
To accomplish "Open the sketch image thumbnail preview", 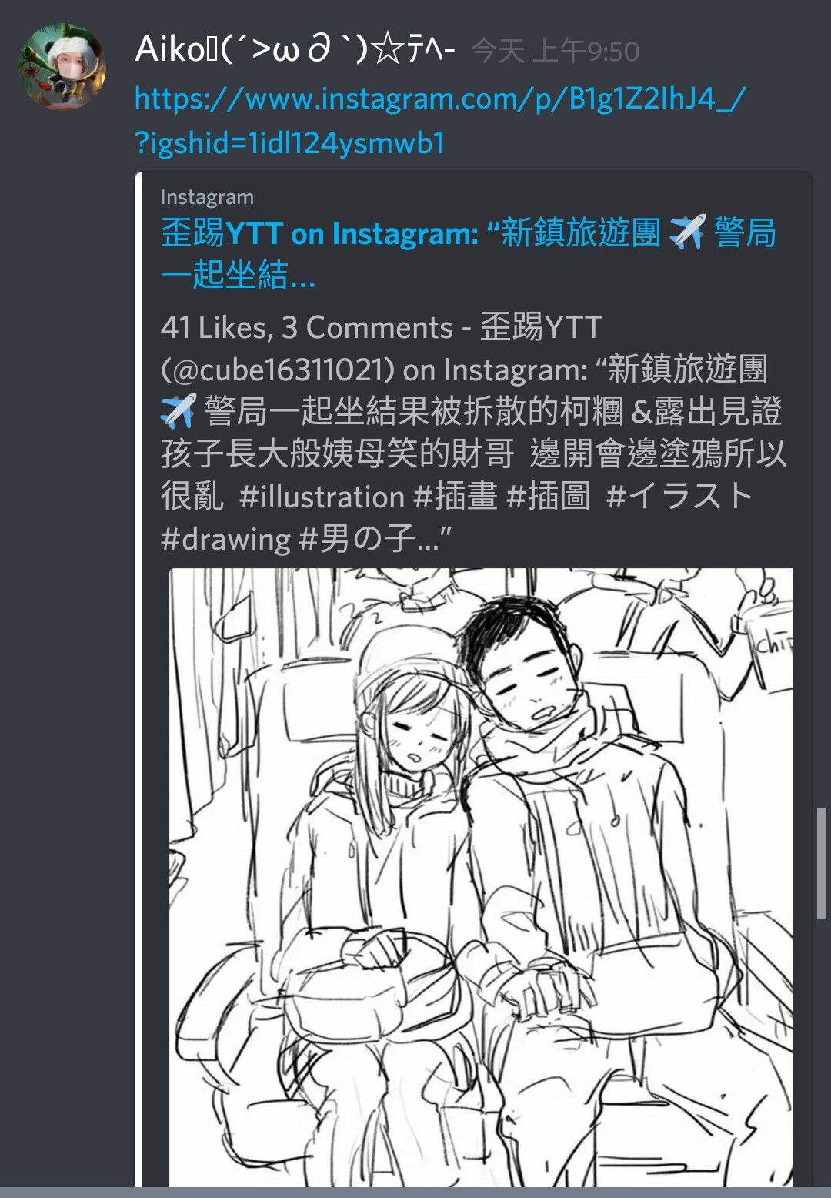I will click(481, 878).
